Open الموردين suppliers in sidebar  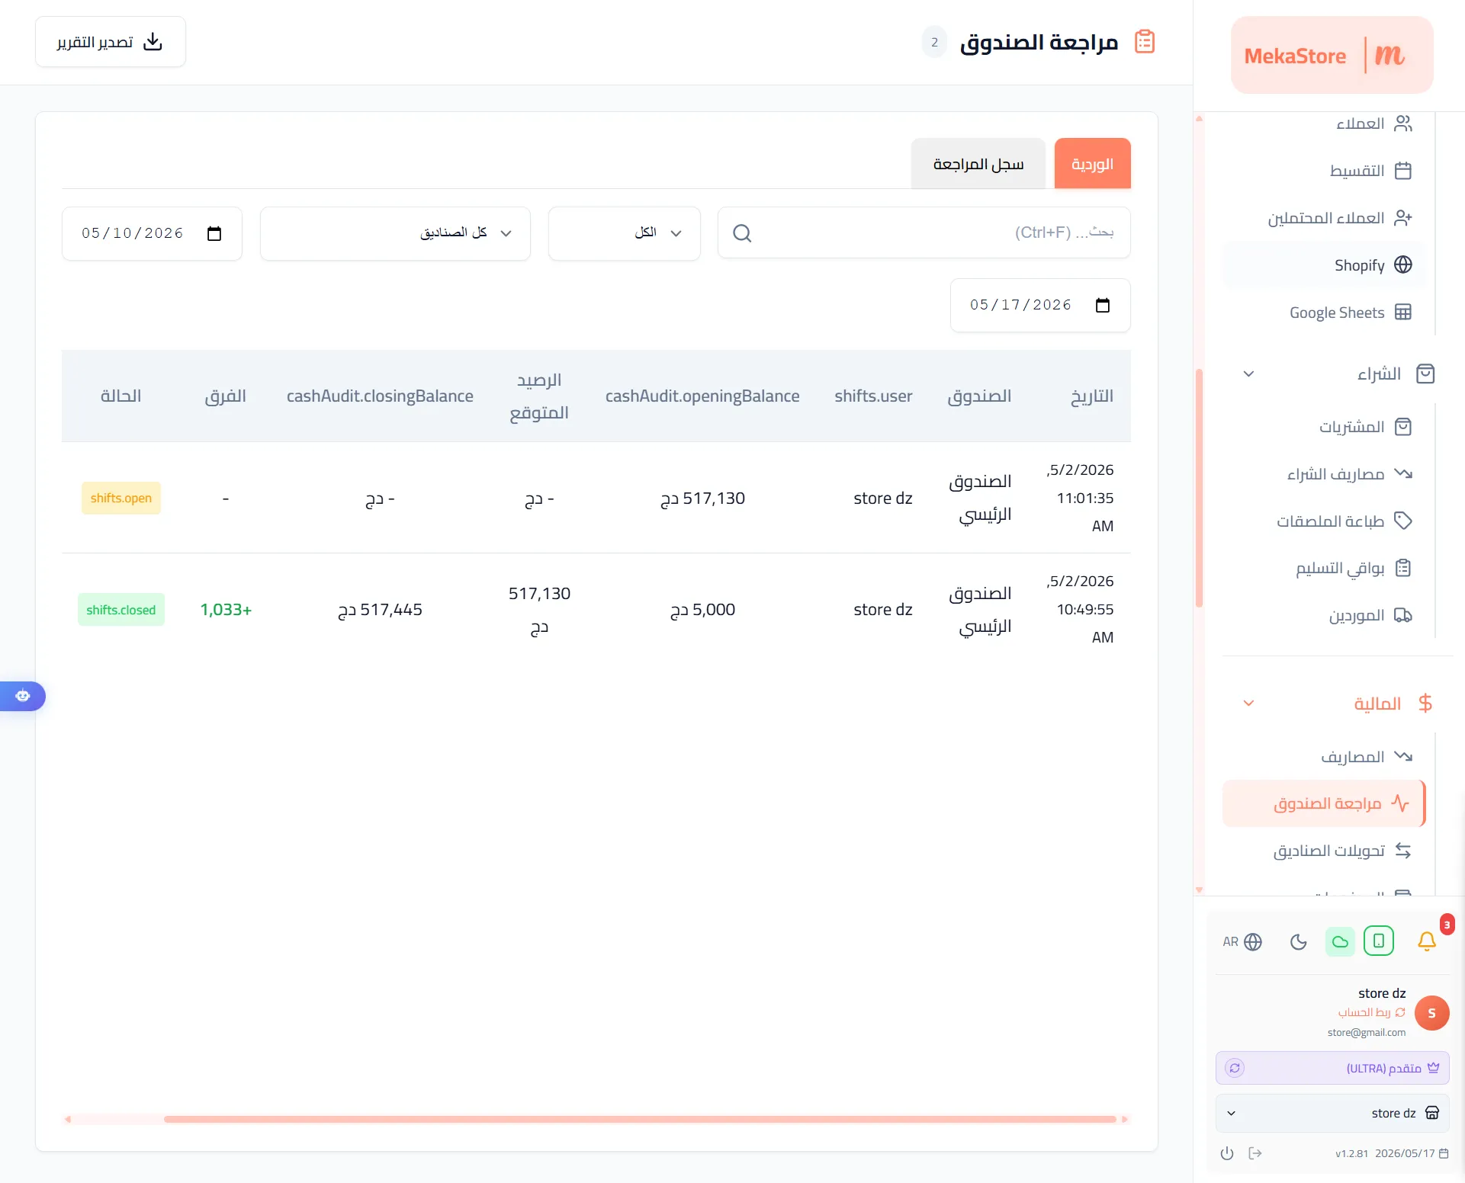tap(1323, 616)
